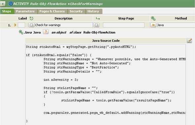Go to the Security tab
Image resolution: width=195 pixels, height=125 pixels.
[76, 11]
